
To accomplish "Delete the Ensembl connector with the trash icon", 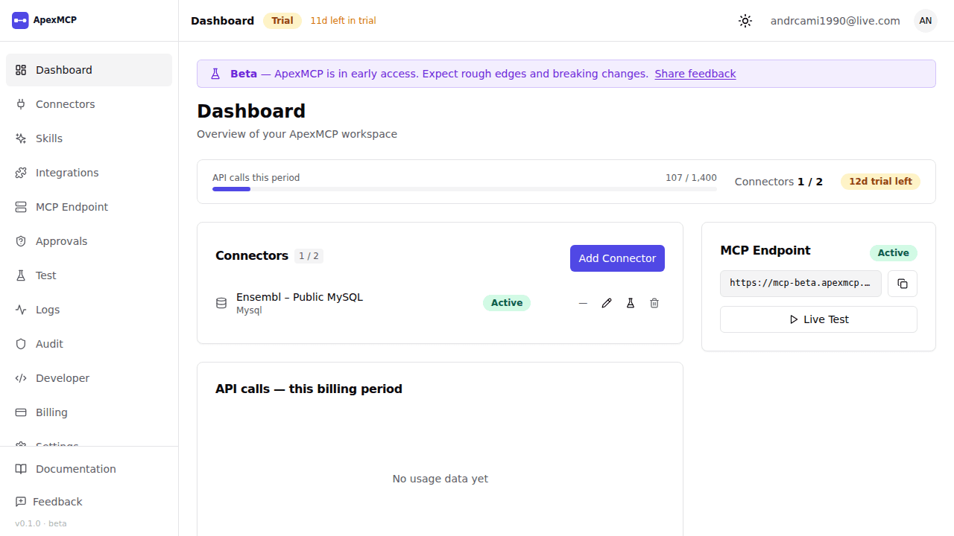I will [654, 303].
